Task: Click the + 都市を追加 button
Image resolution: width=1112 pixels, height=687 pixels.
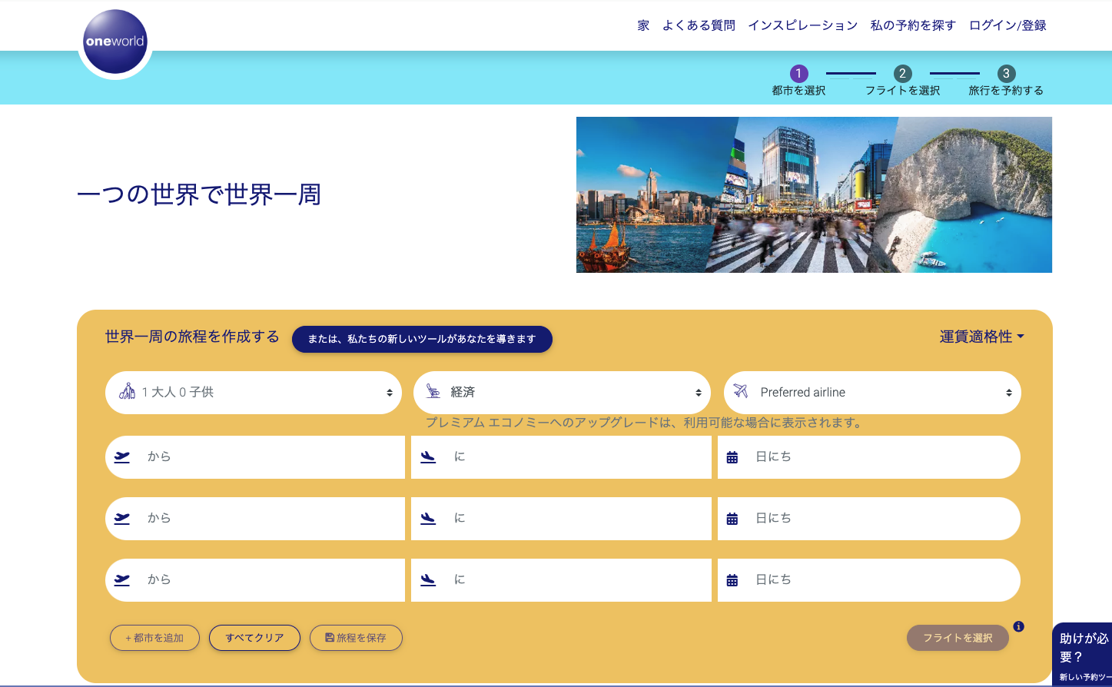Action: tap(154, 638)
